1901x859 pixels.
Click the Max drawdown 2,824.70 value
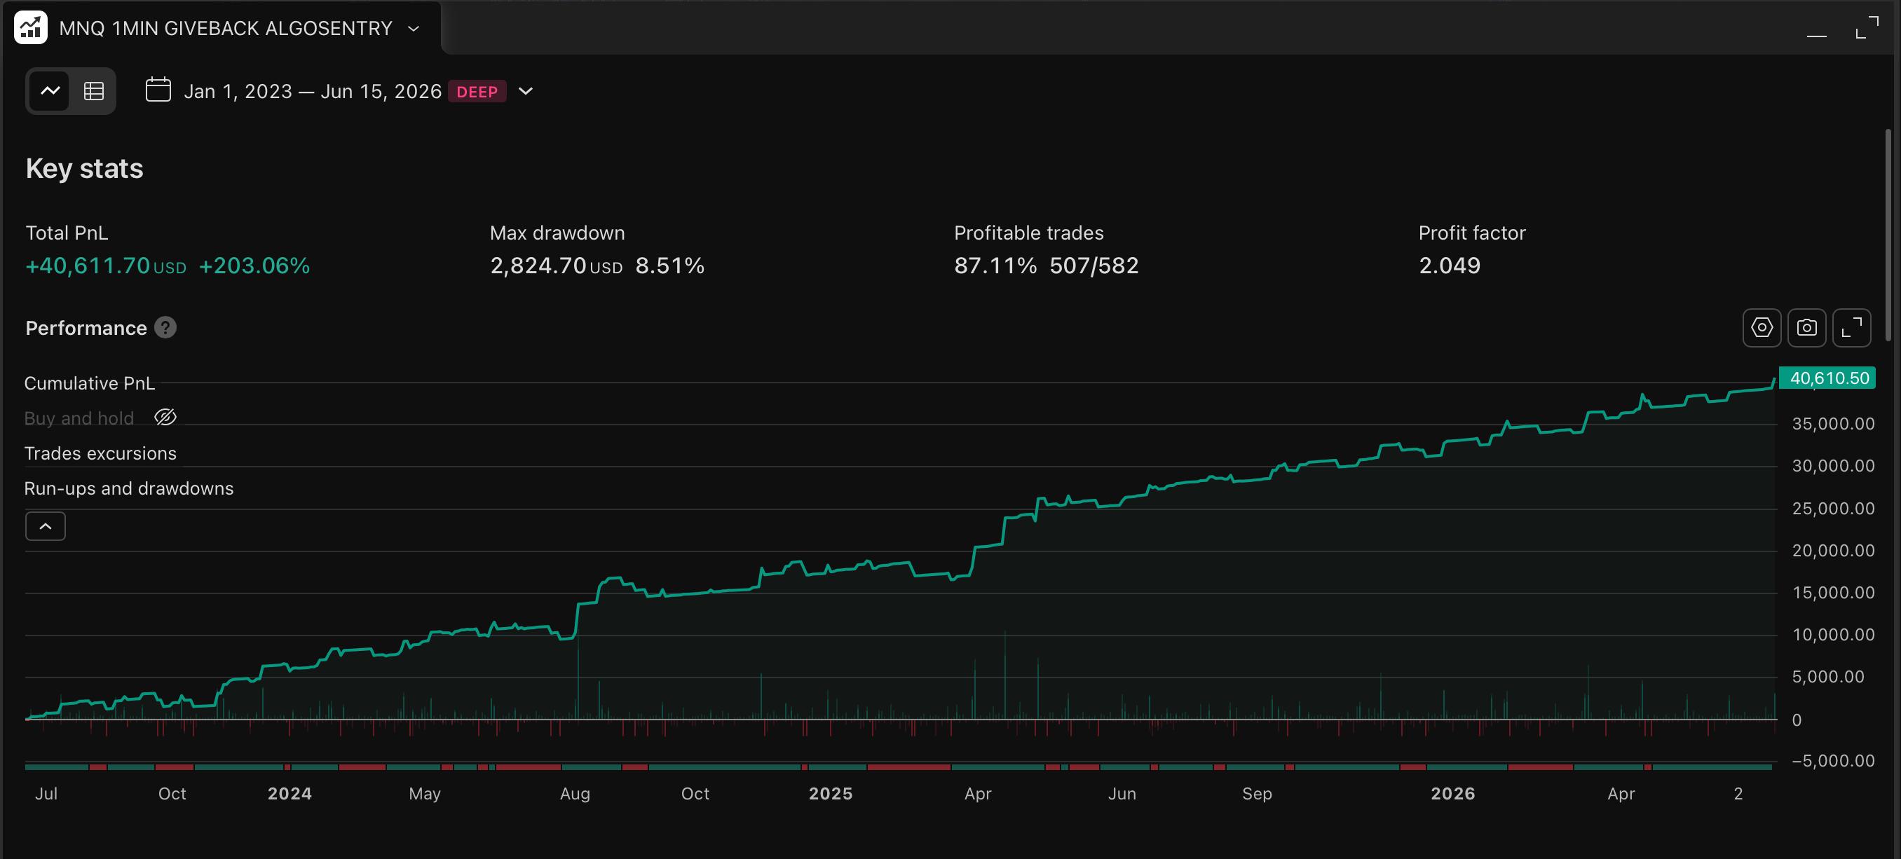pos(538,266)
